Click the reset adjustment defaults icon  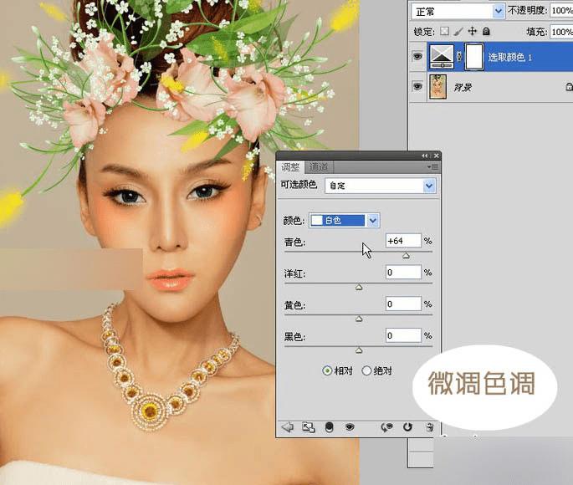coord(407,427)
